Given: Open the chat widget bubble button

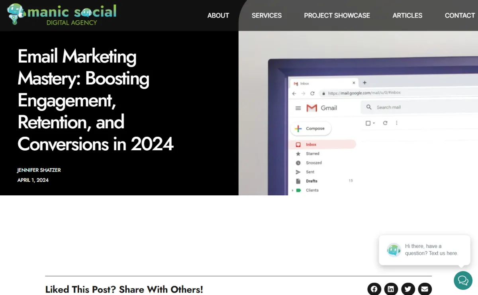Looking at the screenshot, I should point(463,280).
